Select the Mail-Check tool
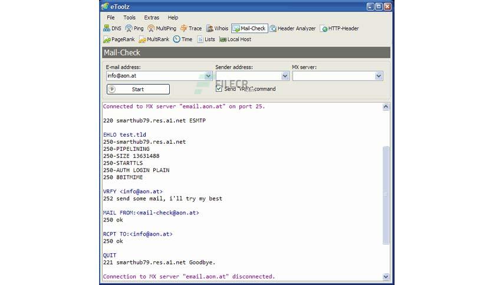The height and width of the screenshot is (285, 493). click(x=249, y=28)
